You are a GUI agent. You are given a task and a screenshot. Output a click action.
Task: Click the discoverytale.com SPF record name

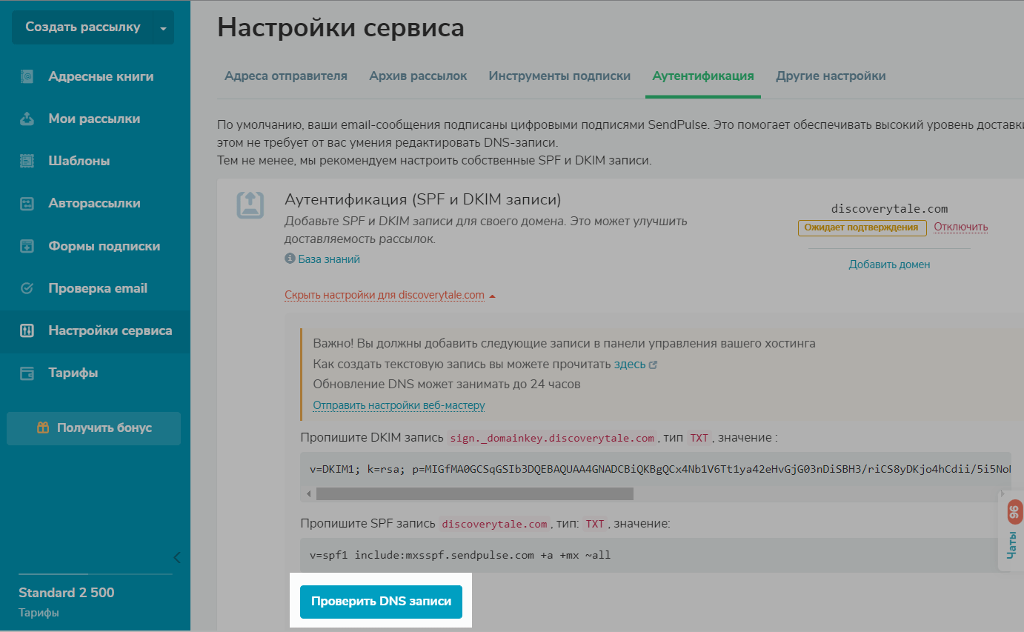pyautogui.click(x=494, y=524)
